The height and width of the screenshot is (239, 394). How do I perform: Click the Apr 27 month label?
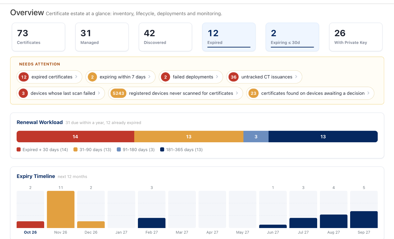click(212, 232)
